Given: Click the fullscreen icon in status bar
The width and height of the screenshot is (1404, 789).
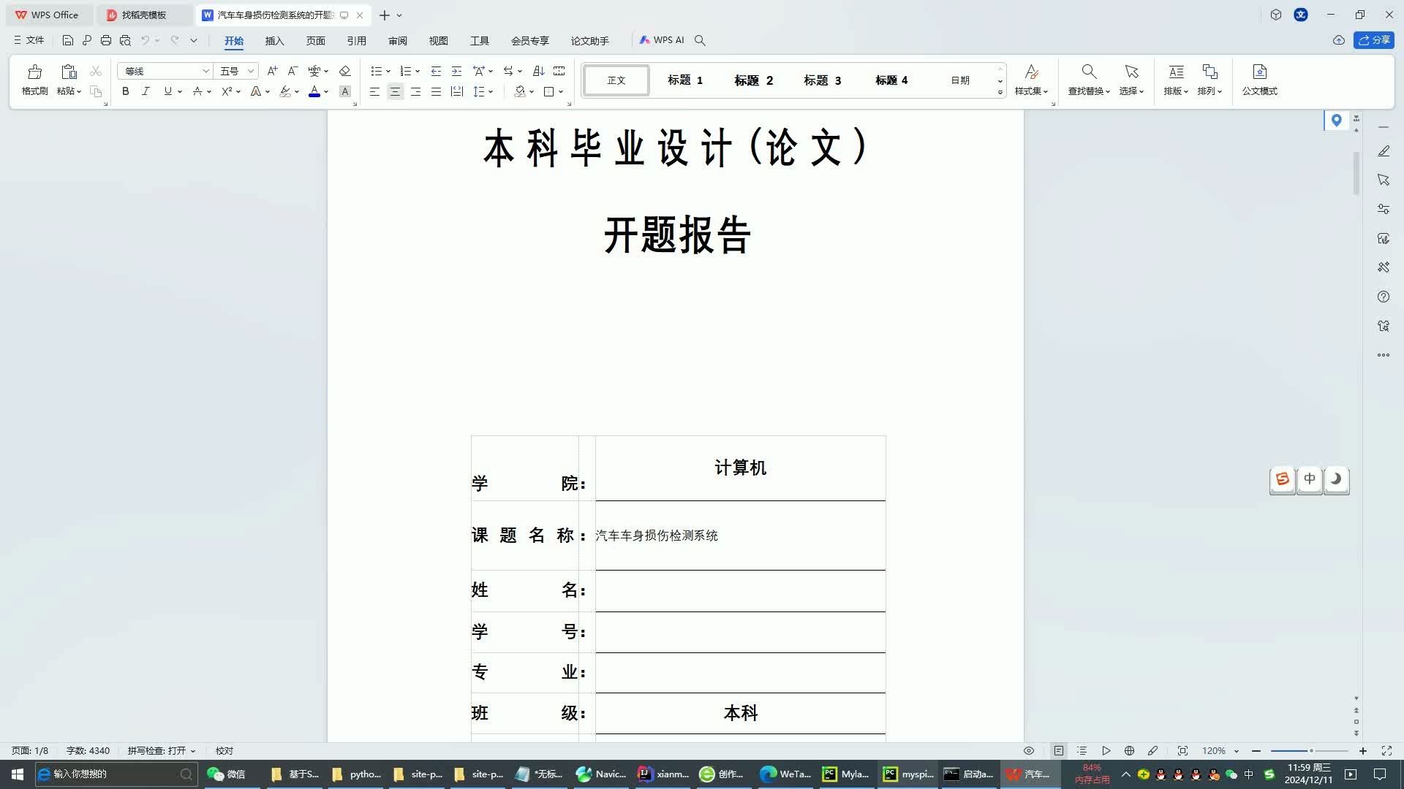Looking at the screenshot, I should [1386, 751].
